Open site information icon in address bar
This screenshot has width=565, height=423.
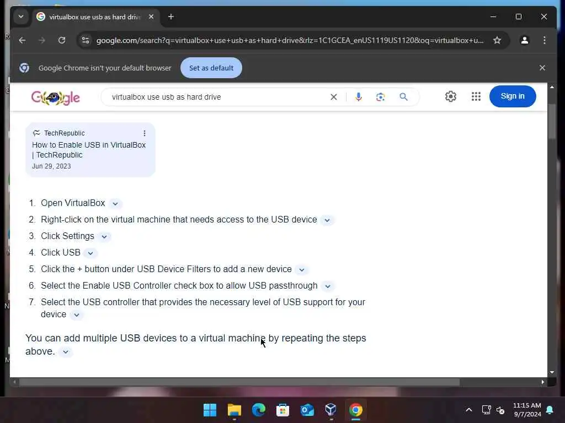(x=86, y=40)
